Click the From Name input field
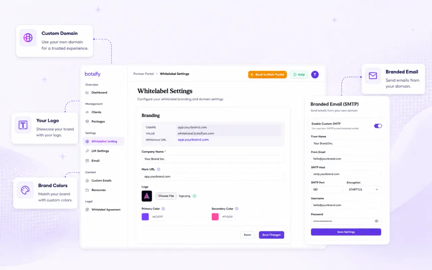This screenshot has height=270, width=432. [x=346, y=143]
